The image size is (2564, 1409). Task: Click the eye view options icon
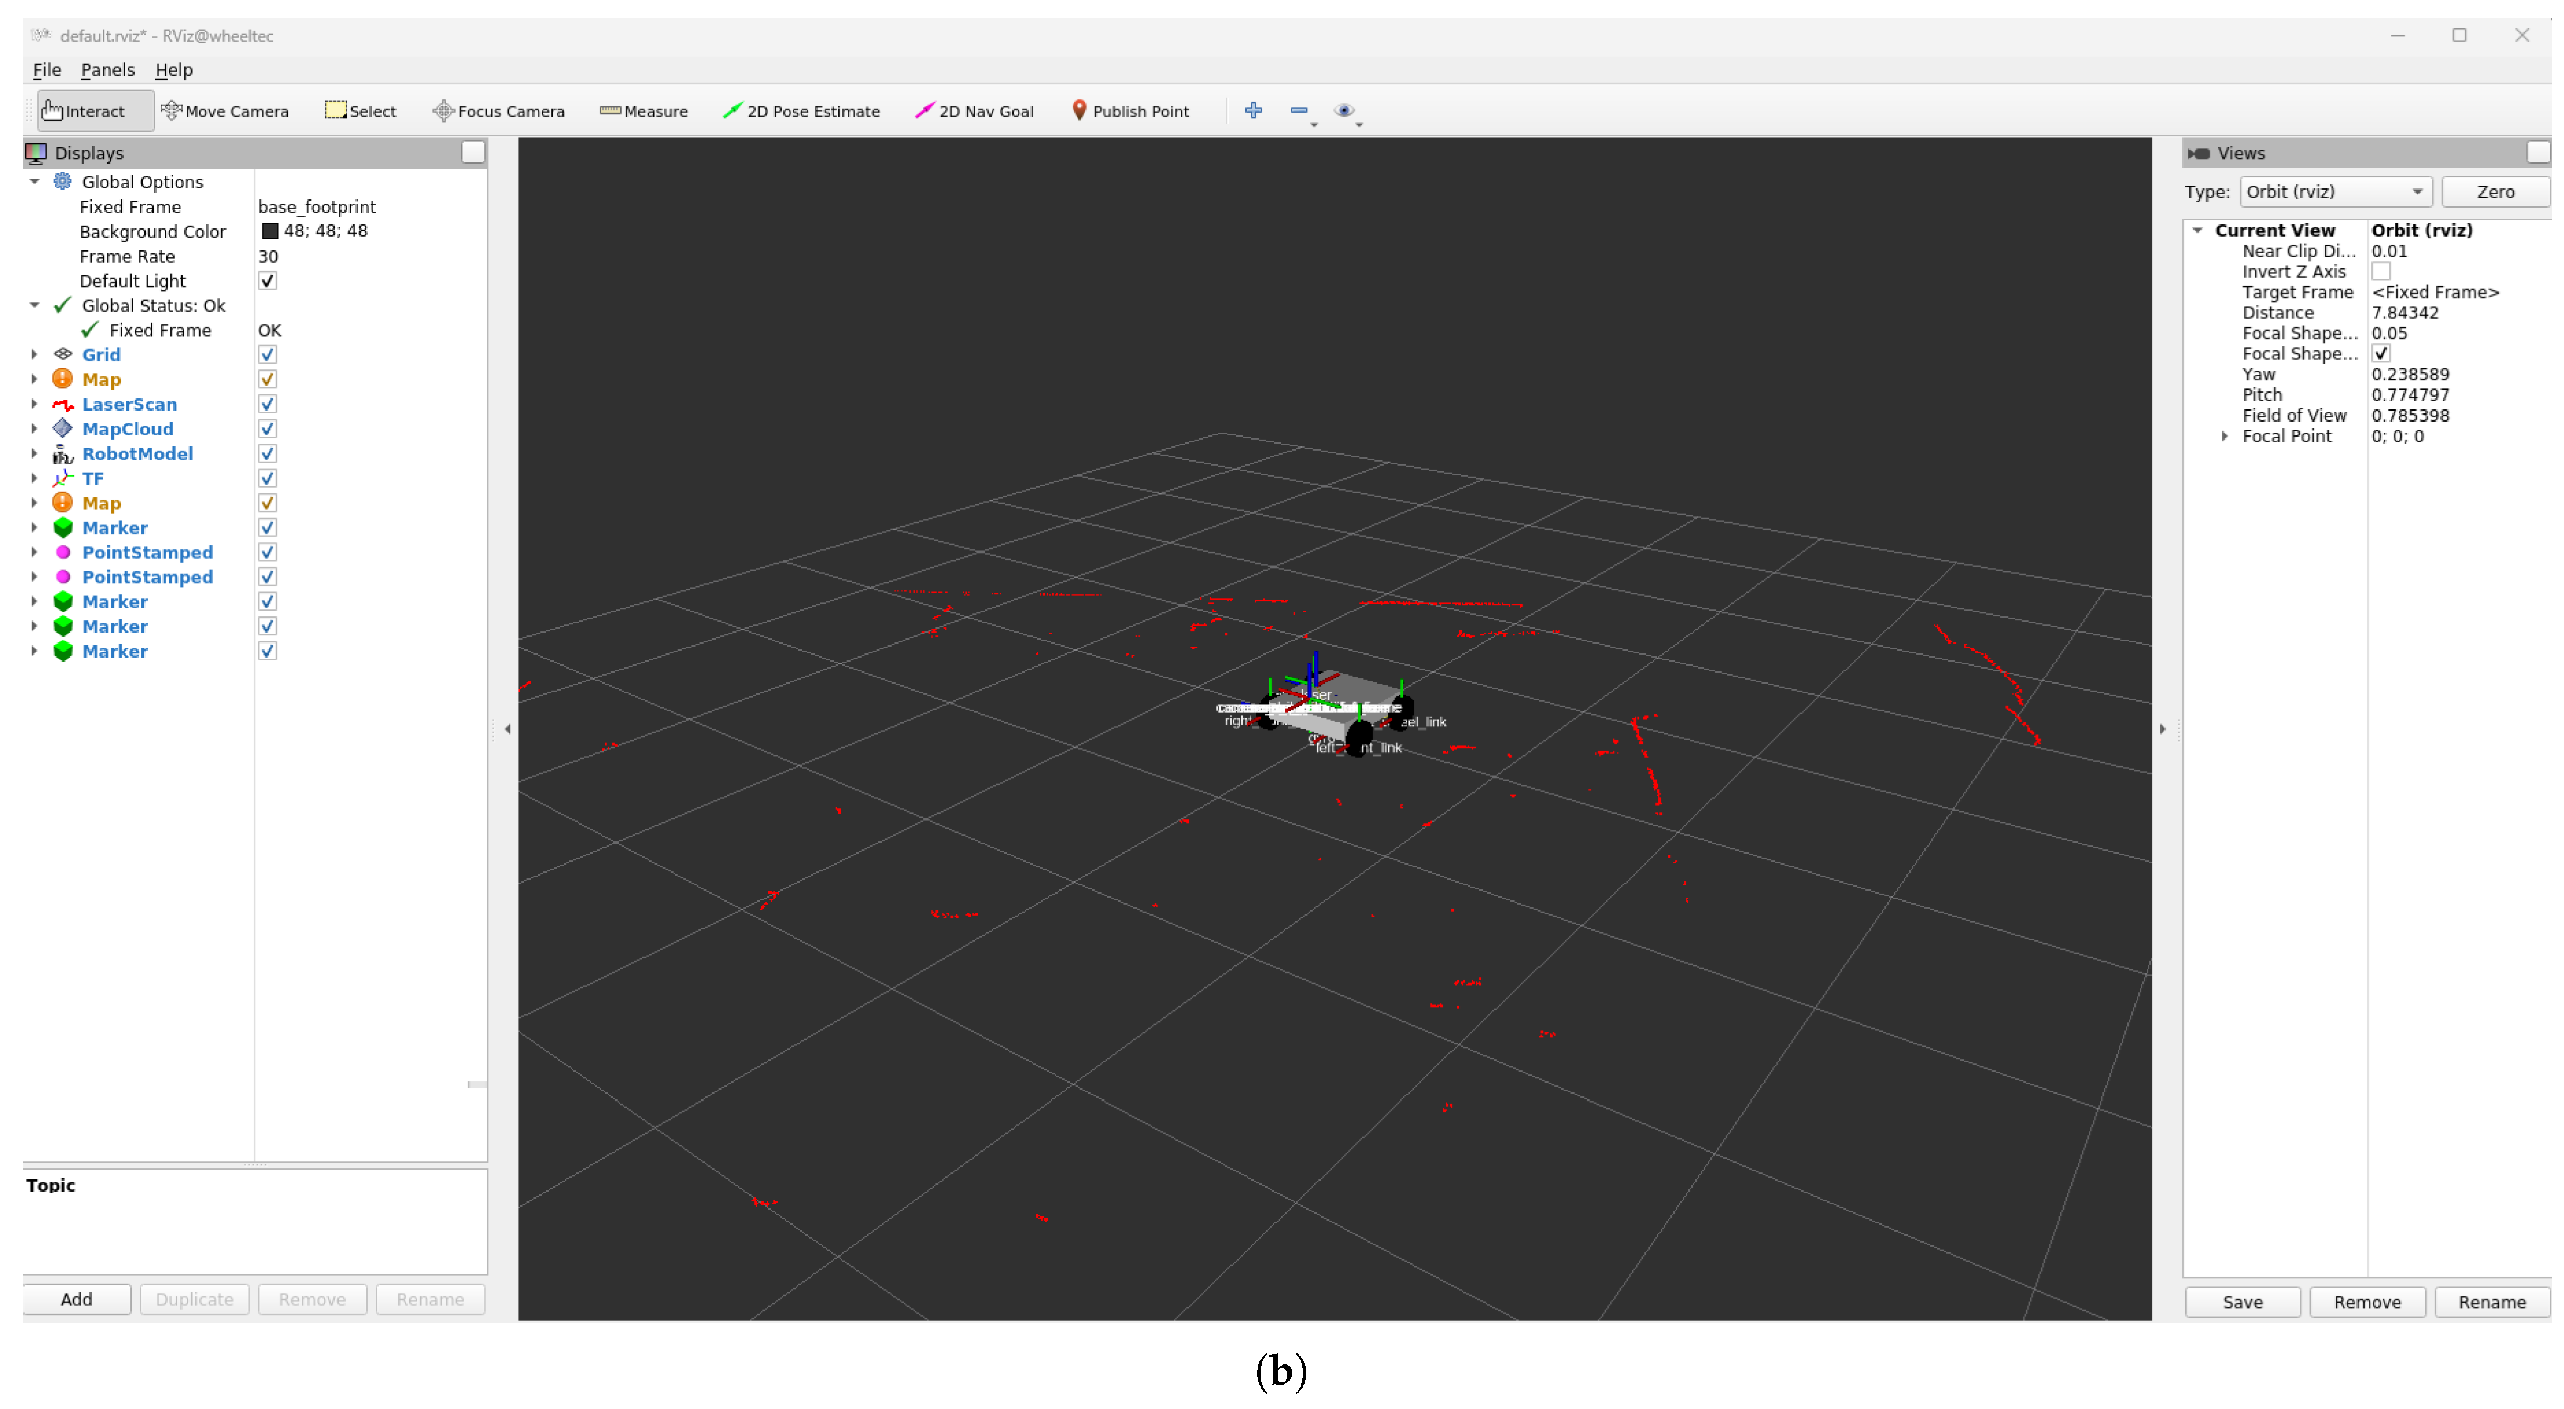pyautogui.click(x=1343, y=110)
